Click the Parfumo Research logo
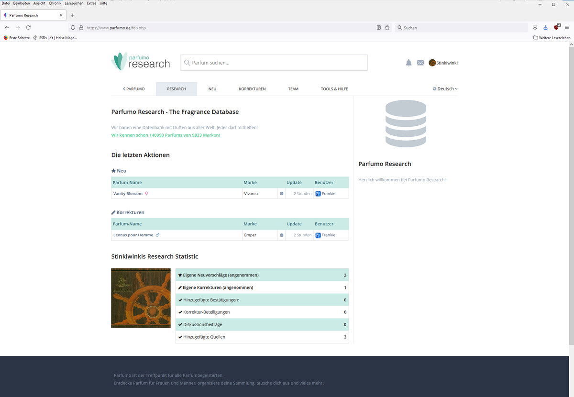The height and width of the screenshot is (397, 574). 141,62
